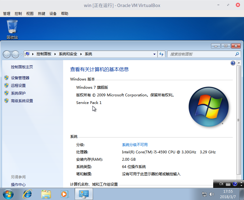Click the language bar help icon
Image resolution: width=244 pixels, height=200 pixels.
coord(235,184)
